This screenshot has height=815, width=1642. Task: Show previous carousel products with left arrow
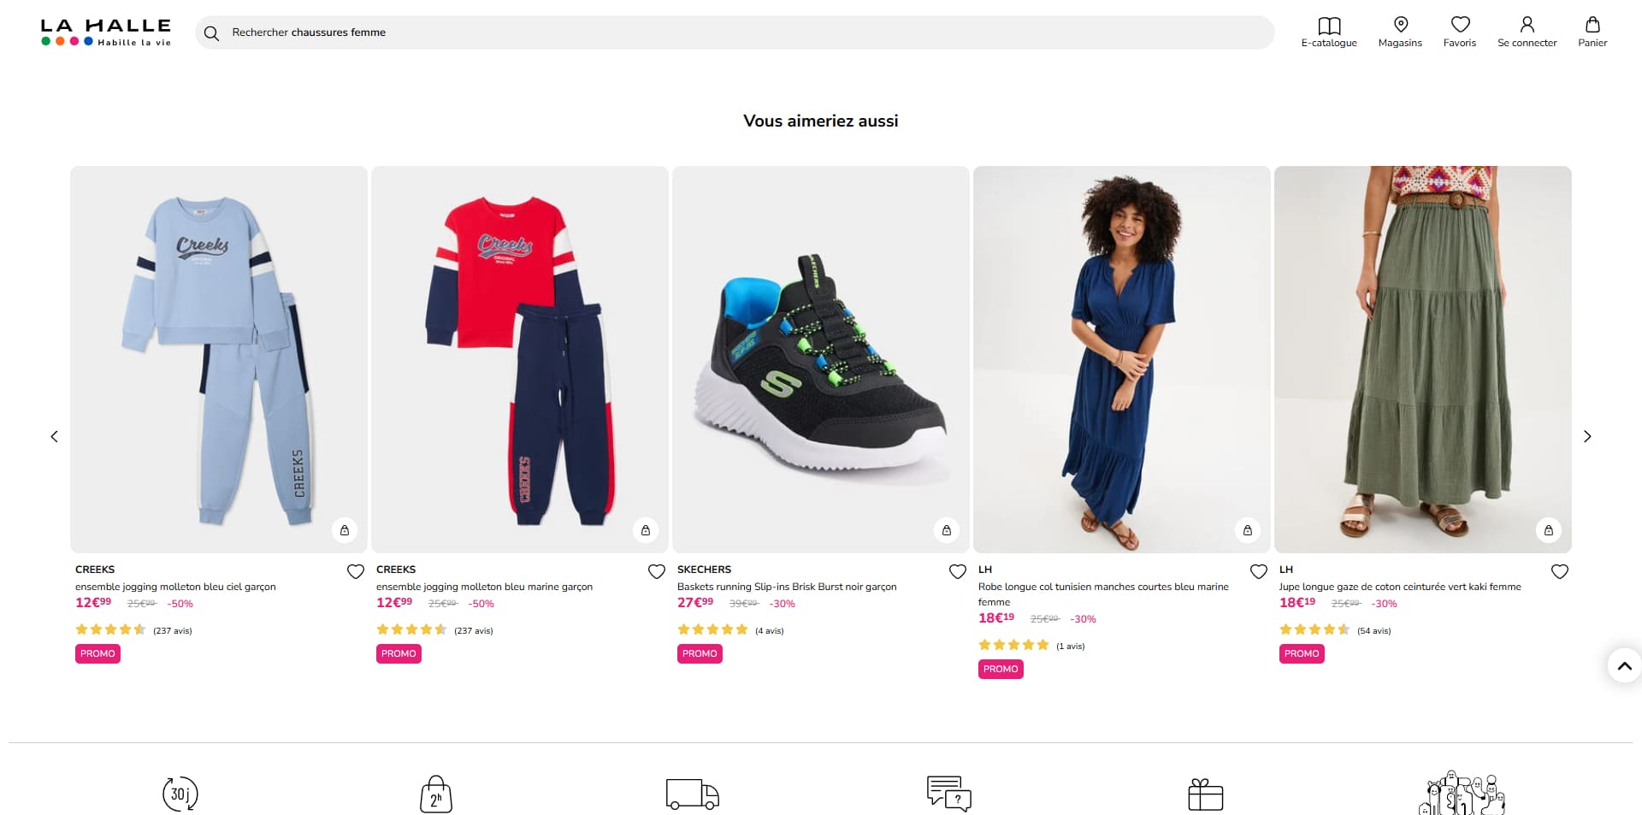point(55,436)
